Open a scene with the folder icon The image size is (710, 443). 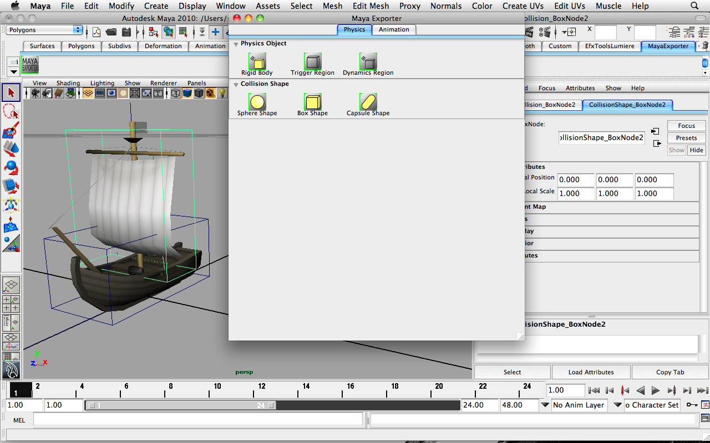[111, 32]
